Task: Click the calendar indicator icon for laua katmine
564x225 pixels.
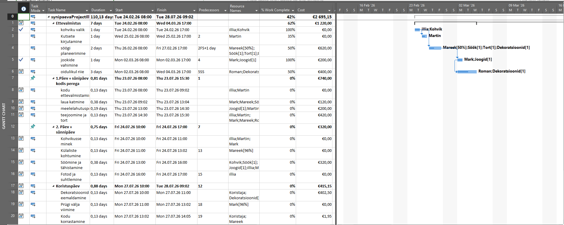Action: [x=21, y=102]
